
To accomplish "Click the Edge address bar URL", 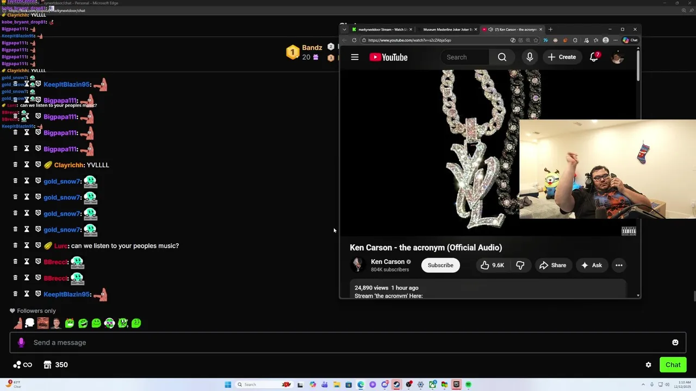I will [409, 40].
